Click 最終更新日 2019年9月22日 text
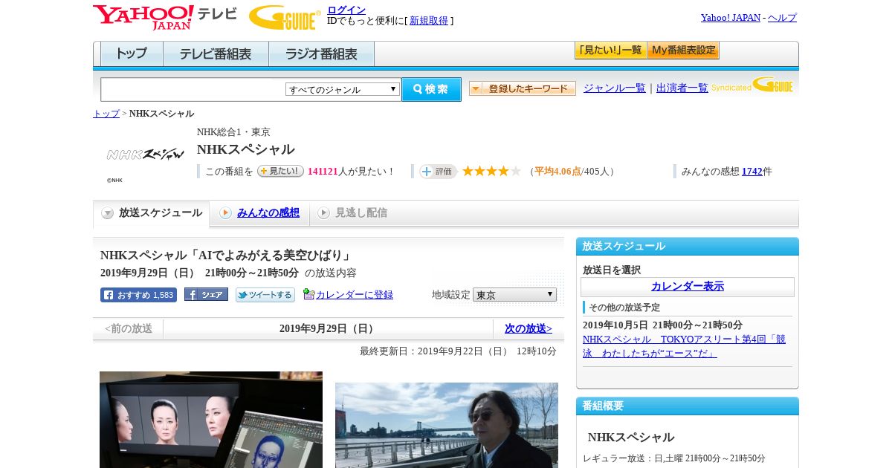Image resolution: width=892 pixels, height=468 pixels. [458, 351]
